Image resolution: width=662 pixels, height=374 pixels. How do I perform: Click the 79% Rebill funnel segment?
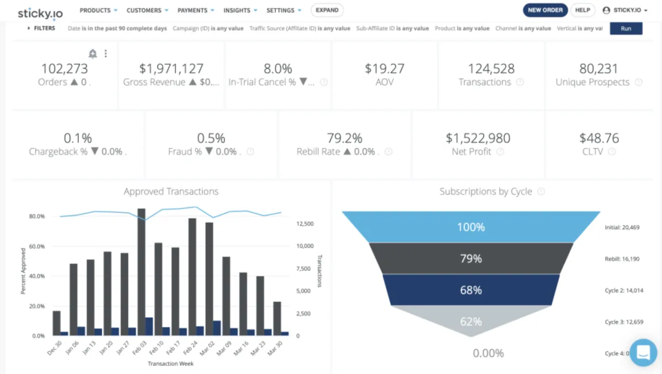[x=471, y=258]
